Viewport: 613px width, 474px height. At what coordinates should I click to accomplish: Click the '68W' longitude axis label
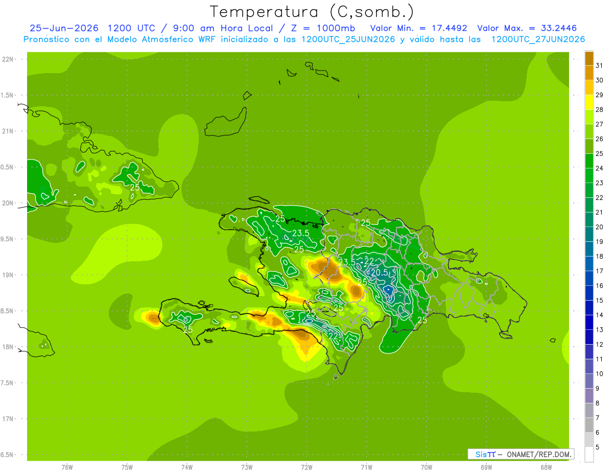(546, 467)
